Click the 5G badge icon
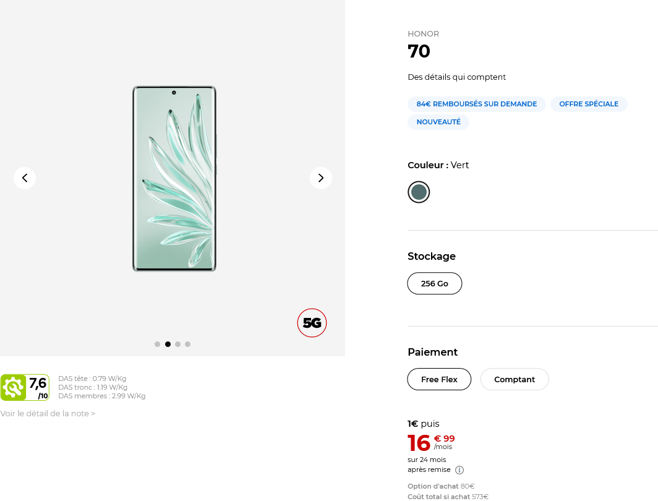This screenshot has width=658, height=501. pos(312,323)
